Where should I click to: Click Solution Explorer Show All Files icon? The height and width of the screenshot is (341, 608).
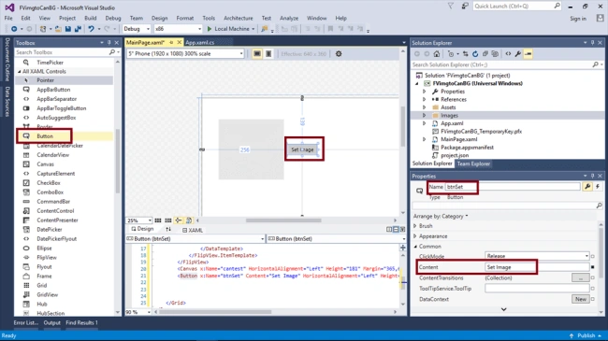[495, 54]
